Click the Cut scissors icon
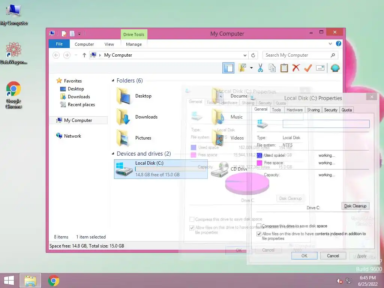The width and height of the screenshot is (384, 288). coord(260,68)
